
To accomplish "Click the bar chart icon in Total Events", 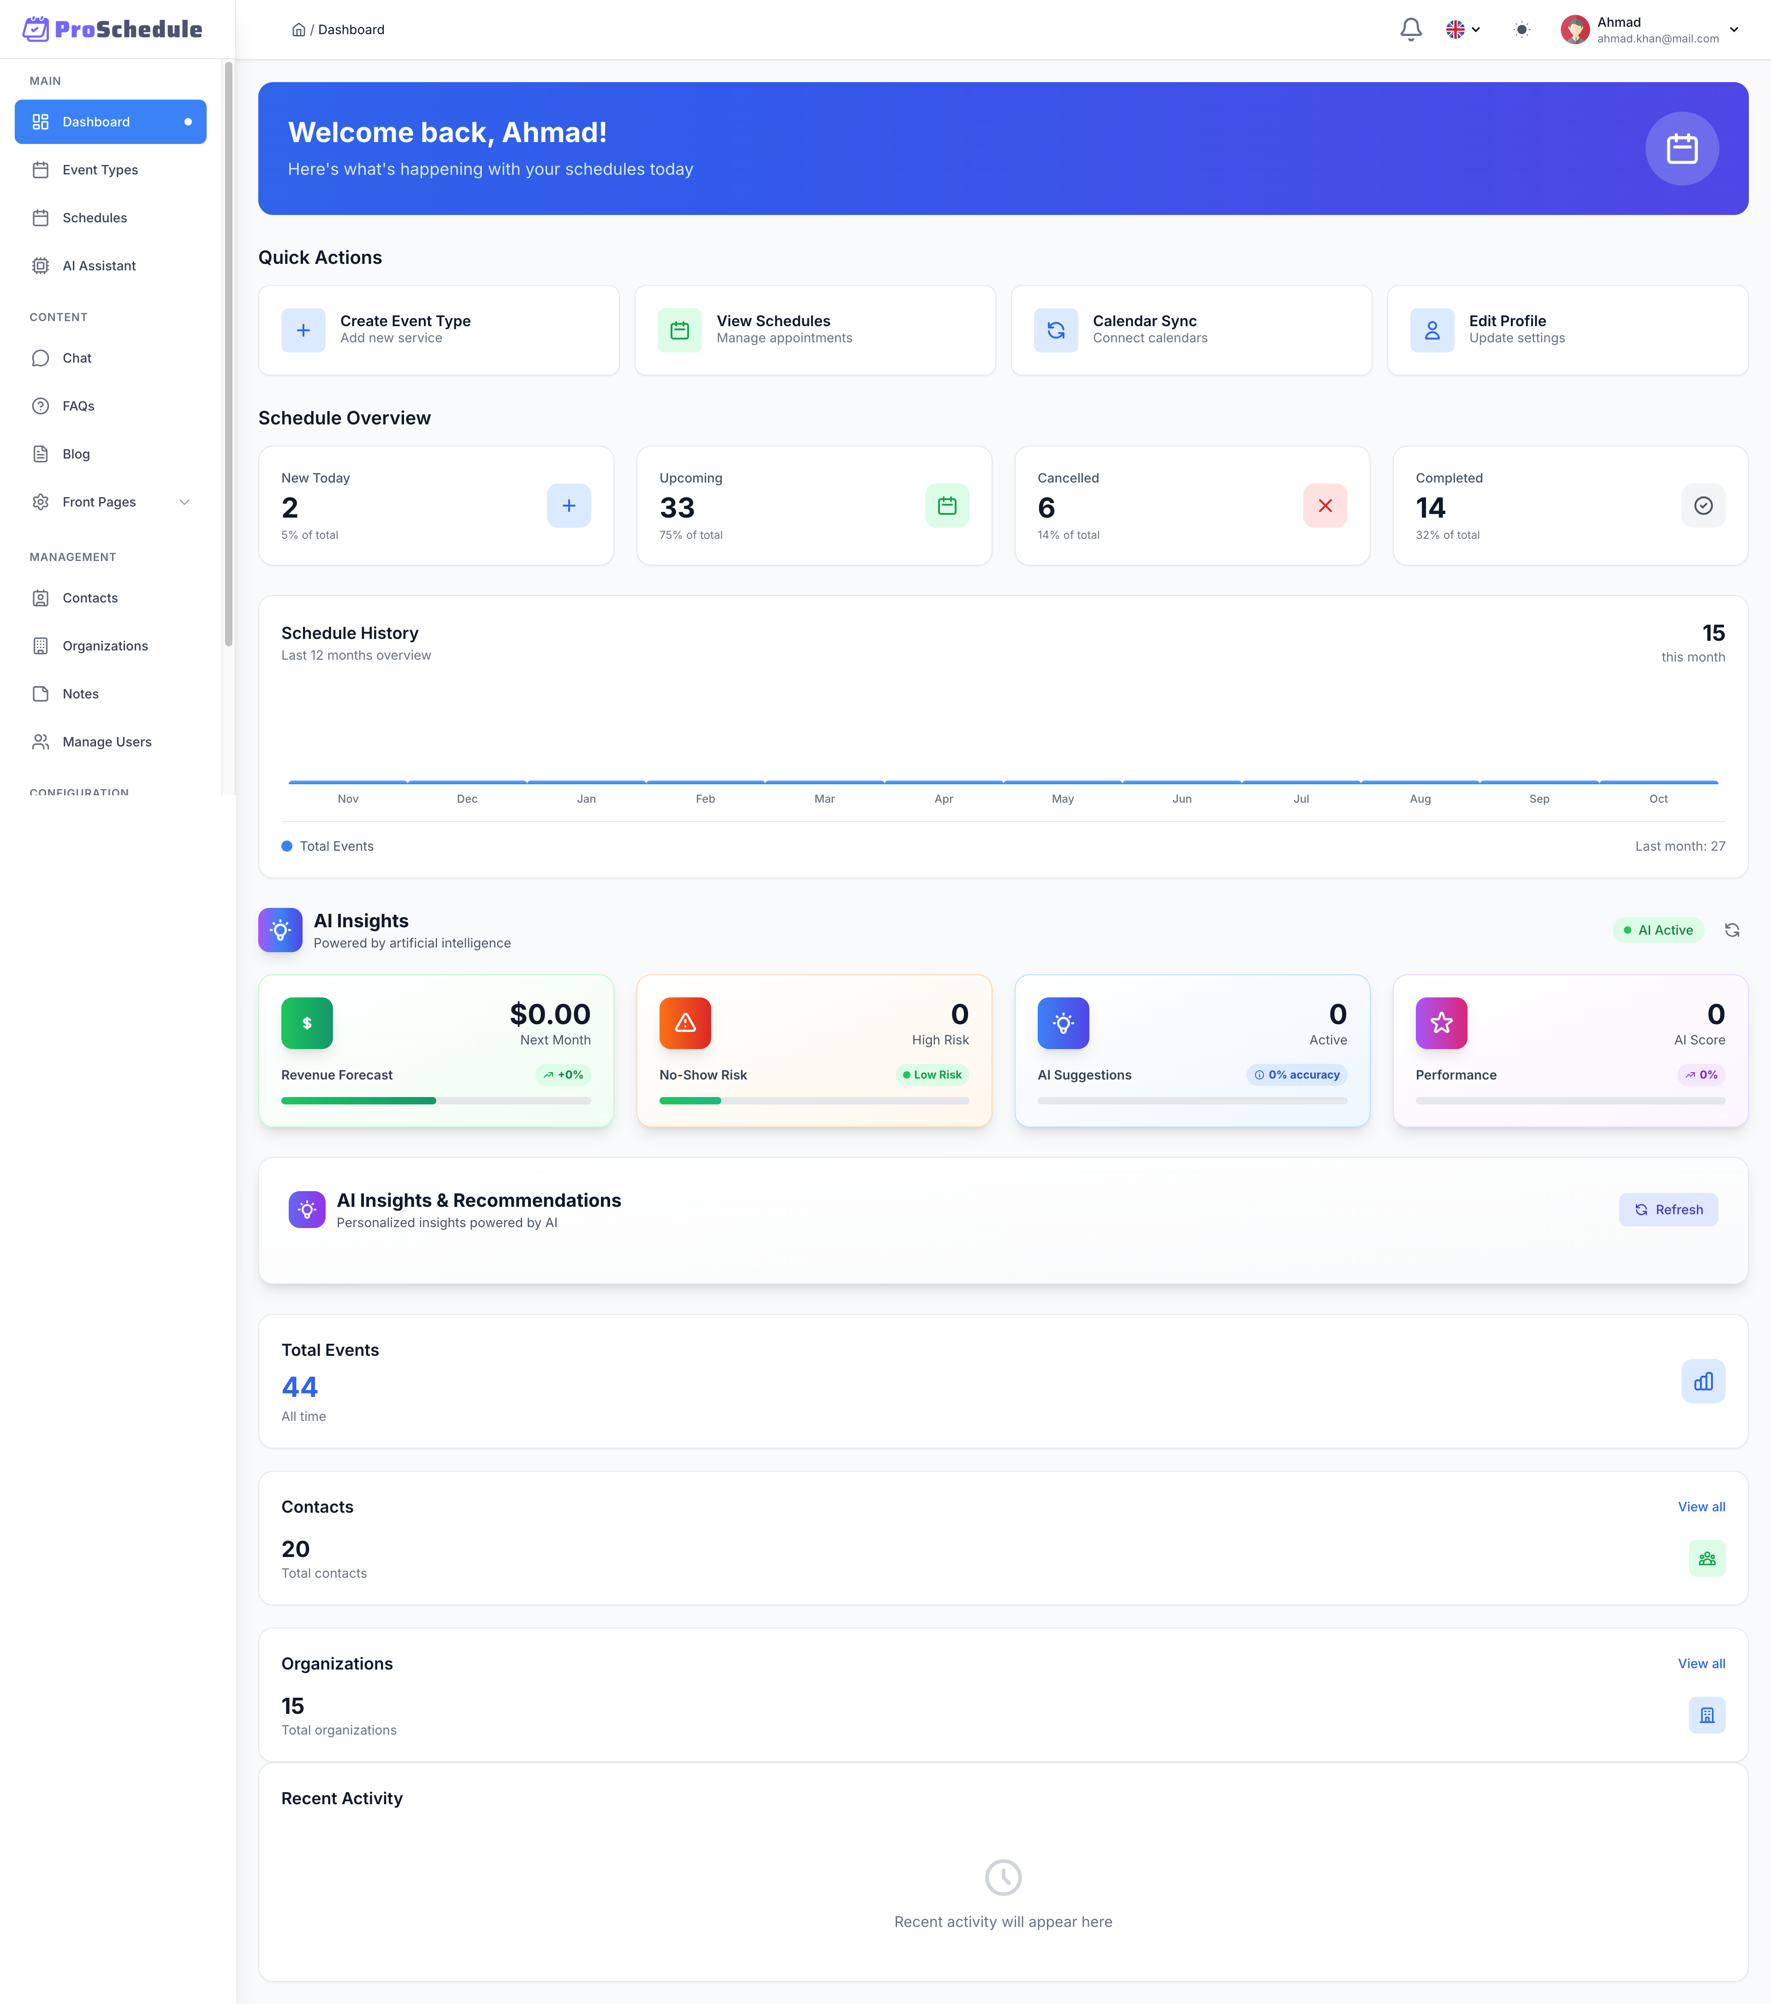I will 1702,1381.
